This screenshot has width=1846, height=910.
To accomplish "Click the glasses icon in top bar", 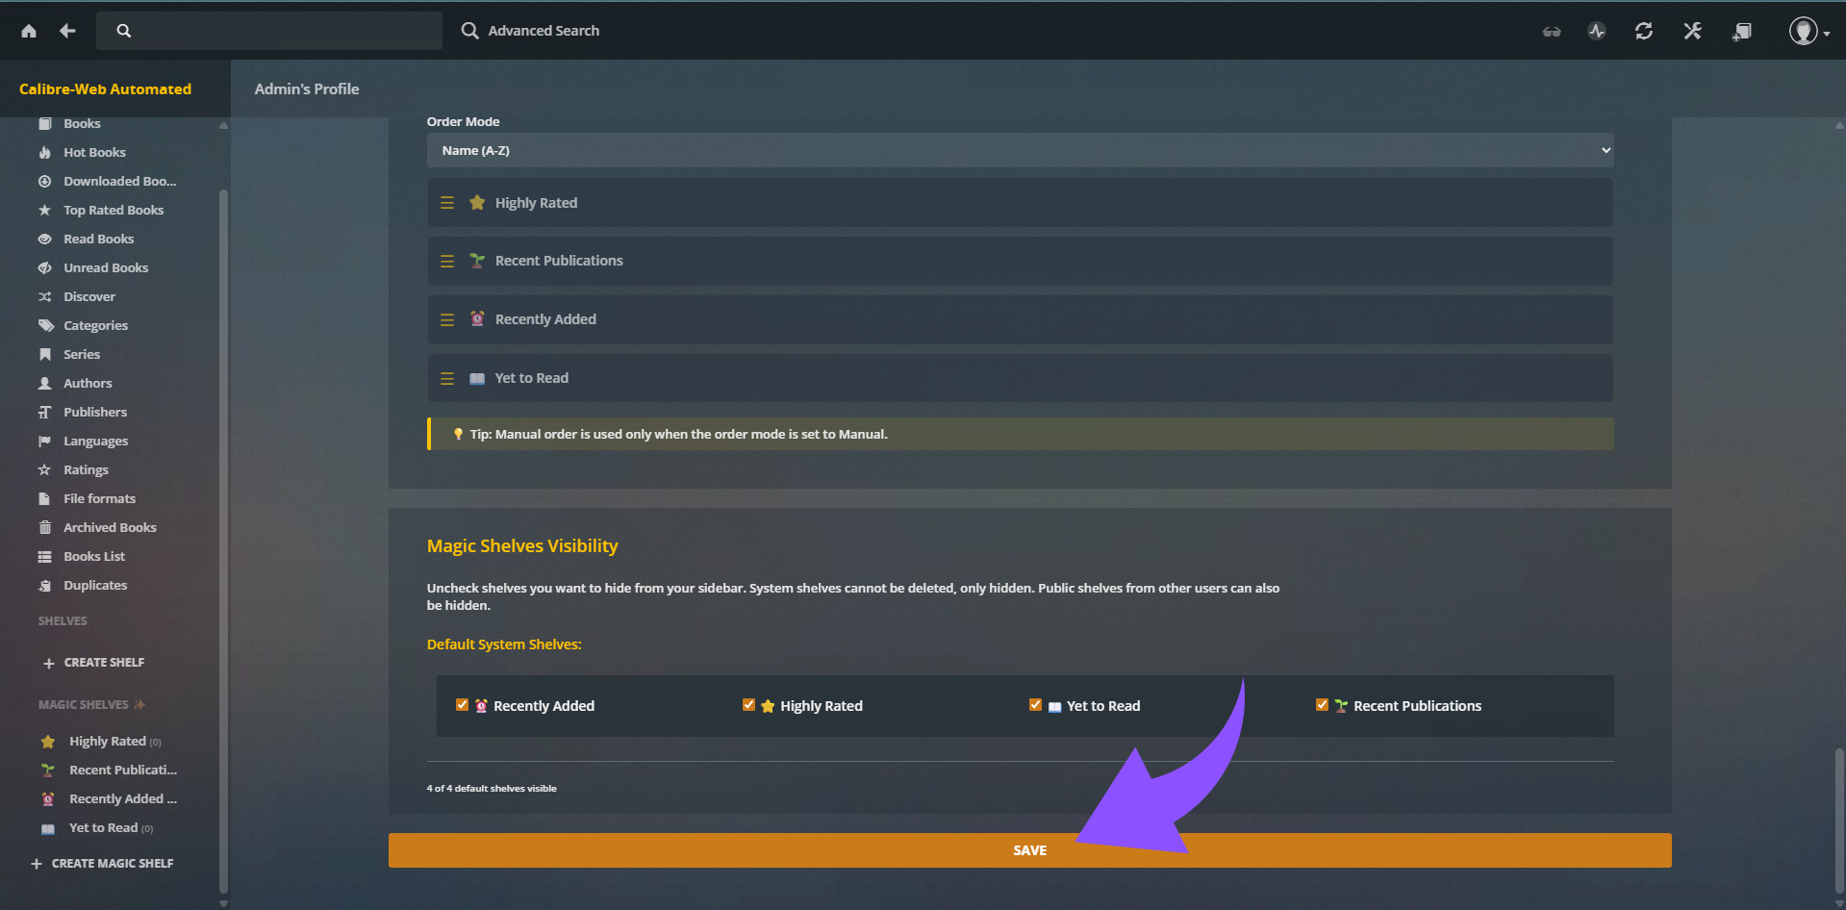I will pos(1552,32).
